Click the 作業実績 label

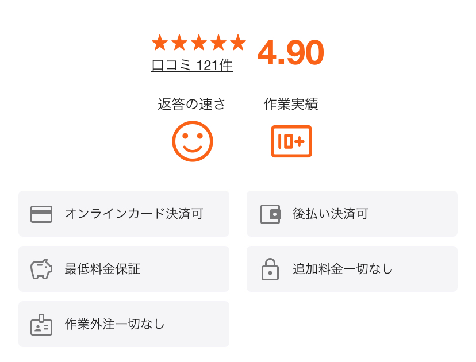291,104
